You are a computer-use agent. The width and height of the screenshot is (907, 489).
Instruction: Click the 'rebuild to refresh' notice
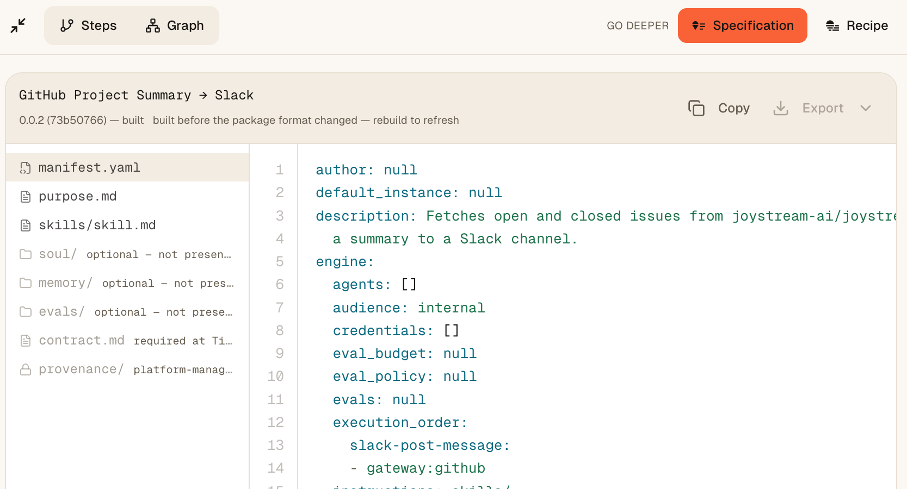tap(416, 120)
